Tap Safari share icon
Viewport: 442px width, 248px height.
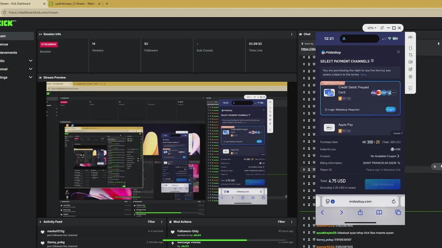point(360,213)
